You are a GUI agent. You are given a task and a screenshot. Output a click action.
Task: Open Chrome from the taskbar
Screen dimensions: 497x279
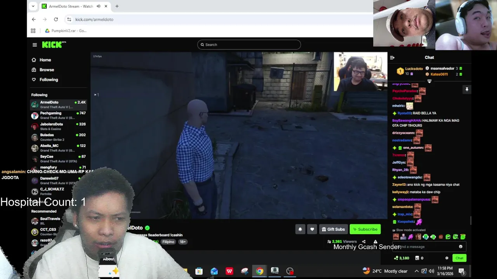pyautogui.click(x=259, y=271)
